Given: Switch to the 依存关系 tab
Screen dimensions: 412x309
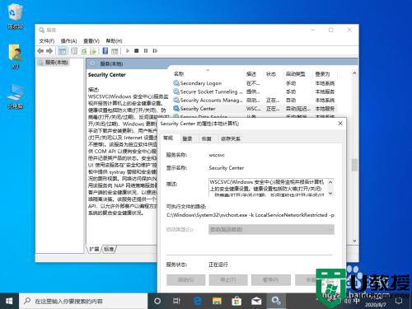Looking at the screenshot, I should 231,138.
